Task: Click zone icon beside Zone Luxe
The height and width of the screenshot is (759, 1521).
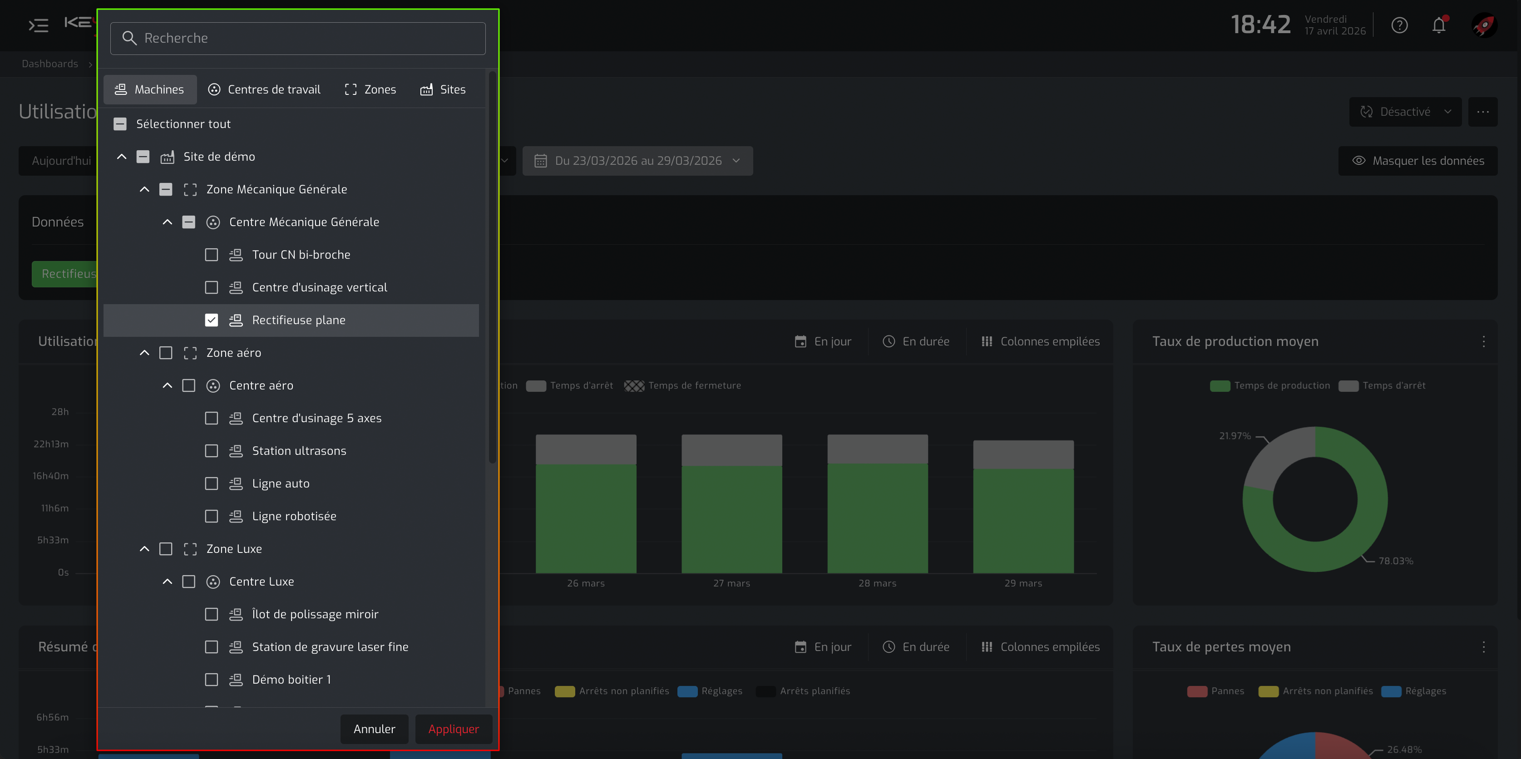Action: pos(190,549)
